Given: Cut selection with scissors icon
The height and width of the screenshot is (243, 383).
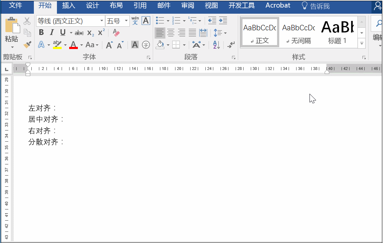Looking at the screenshot, I should (x=27, y=21).
